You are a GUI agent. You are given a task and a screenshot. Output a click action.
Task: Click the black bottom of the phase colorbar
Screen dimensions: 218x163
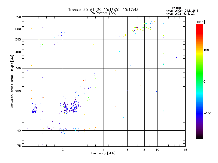click(199, 137)
